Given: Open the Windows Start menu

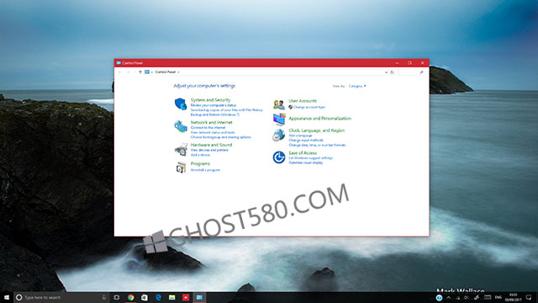Looking at the screenshot, I should 7,297.
